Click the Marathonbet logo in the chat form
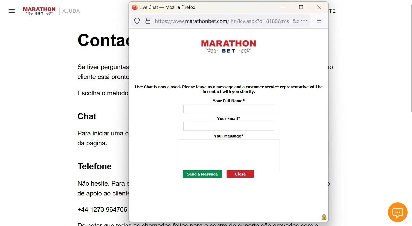Image resolution: width=412 pixels, height=226 pixels. (229, 47)
